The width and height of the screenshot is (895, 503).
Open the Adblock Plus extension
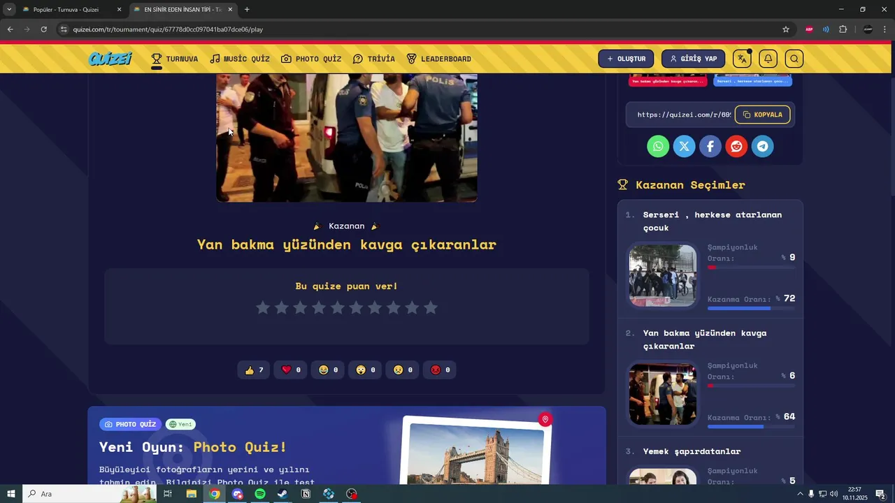click(809, 29)
